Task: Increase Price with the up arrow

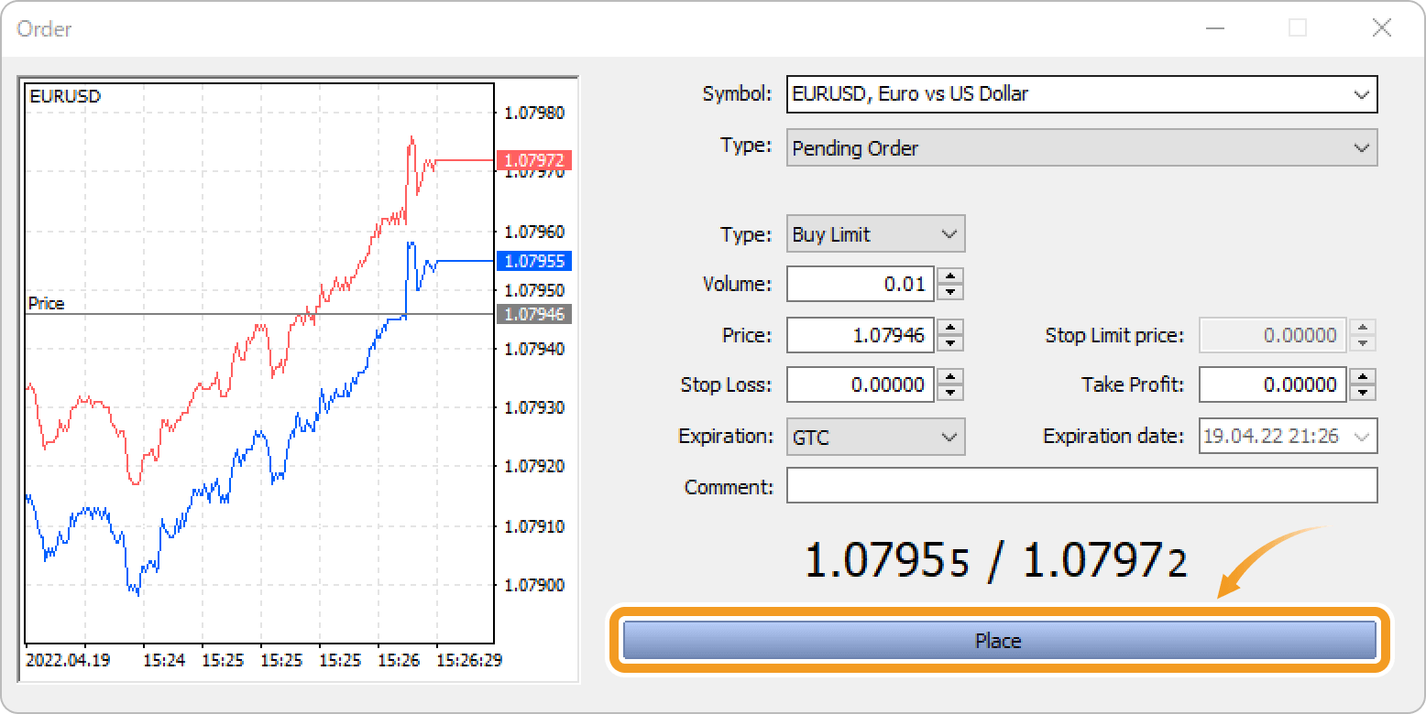Action: pyautogui.click(x=951, y=327)
